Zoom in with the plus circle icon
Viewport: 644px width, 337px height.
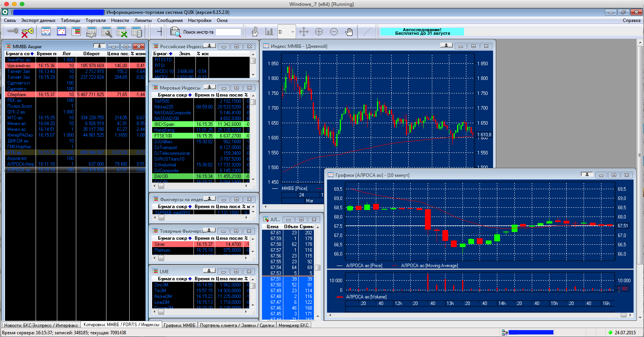point(319,32)
